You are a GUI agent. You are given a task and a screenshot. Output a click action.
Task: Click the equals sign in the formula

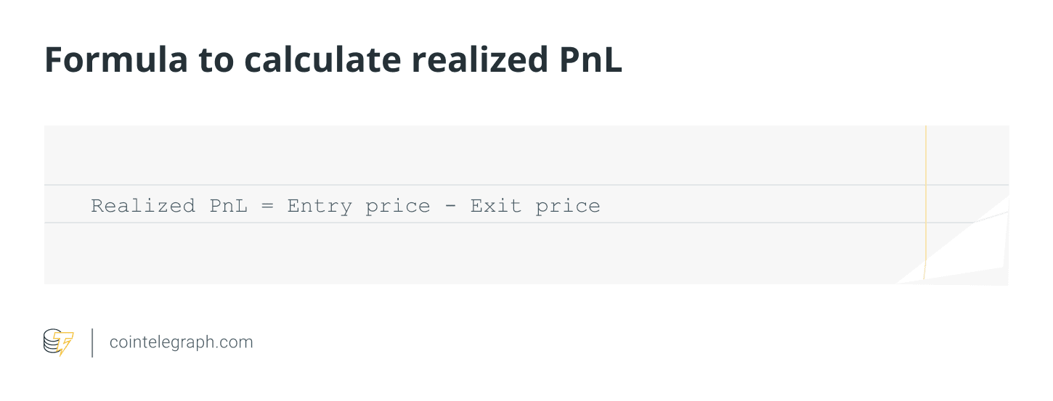pyautogui.click(x=267, y=206)
